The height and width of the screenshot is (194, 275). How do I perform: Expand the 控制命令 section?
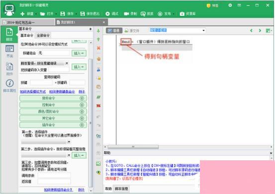[53, 105]
